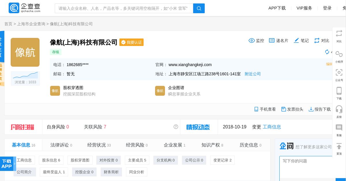Switch to 经营风险 tab

[137, 145]
